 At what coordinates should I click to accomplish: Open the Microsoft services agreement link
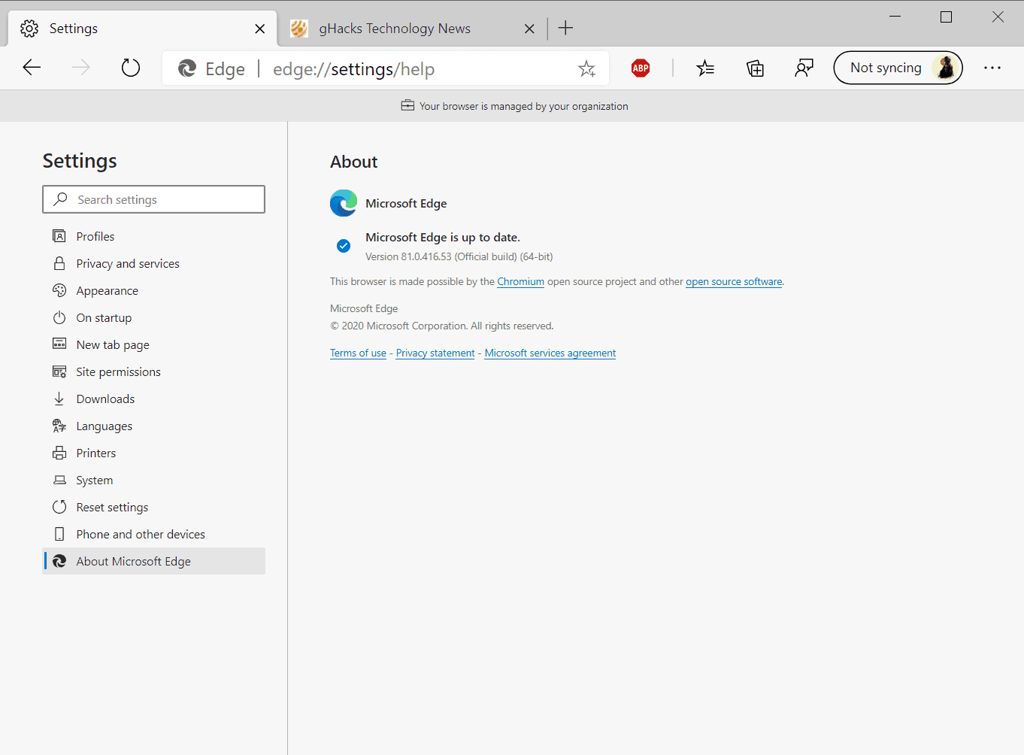pyautogui.click(x=550, y=353)
